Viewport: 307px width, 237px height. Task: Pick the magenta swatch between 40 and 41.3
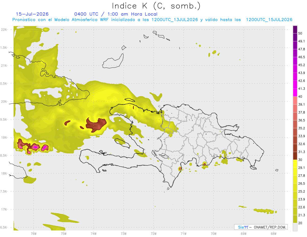[295, 93]
